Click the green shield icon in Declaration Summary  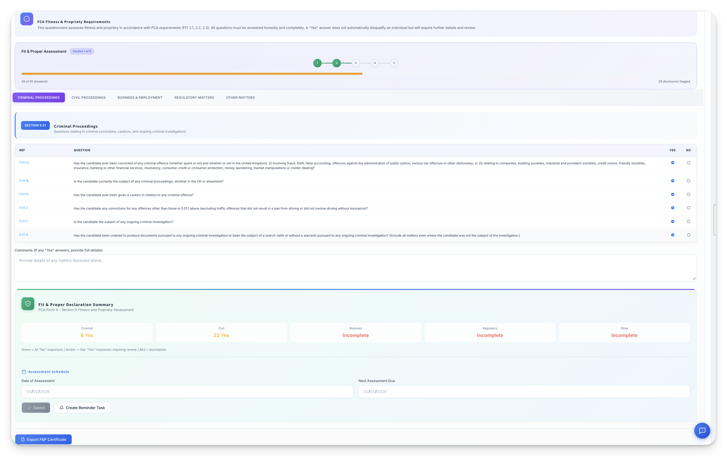click(28, 304)
